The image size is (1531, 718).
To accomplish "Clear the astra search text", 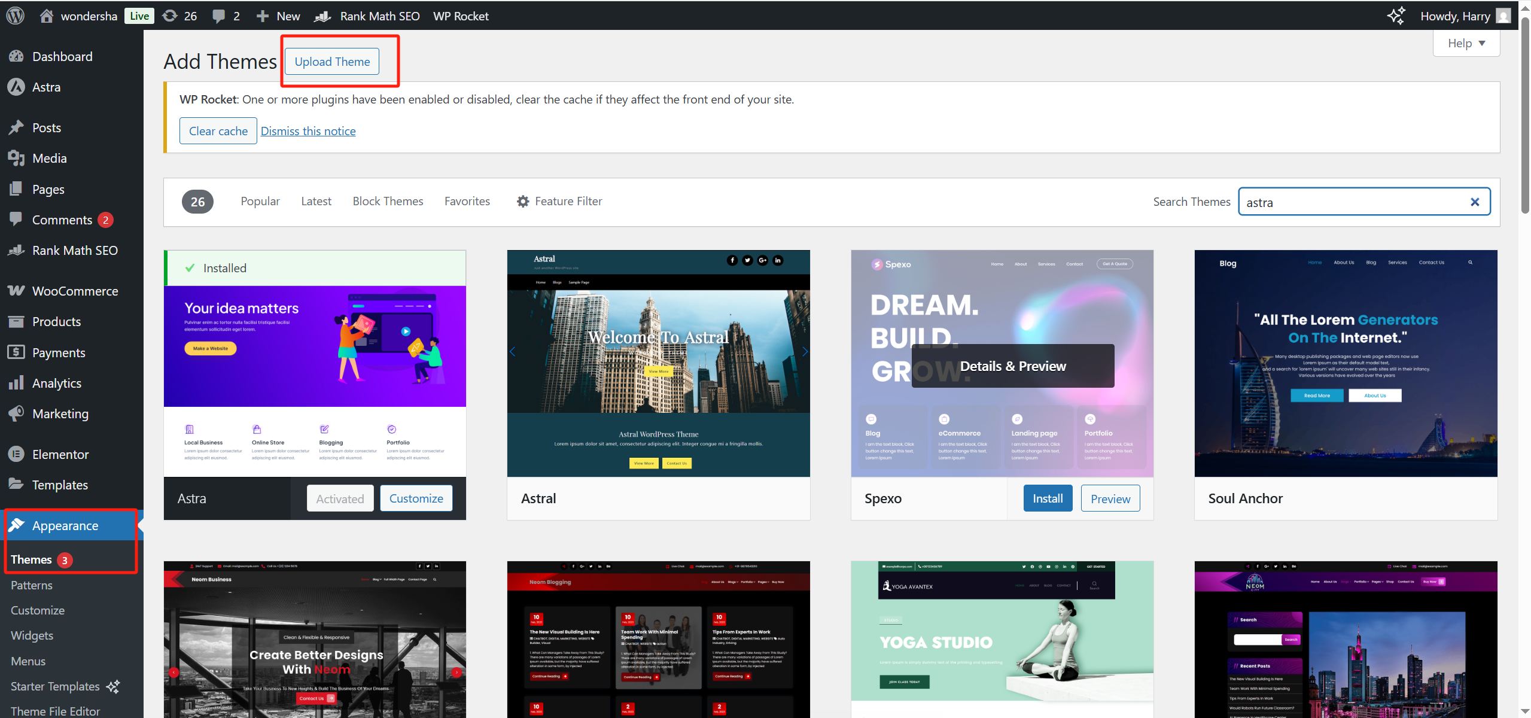I will [x=1475, y=202].
